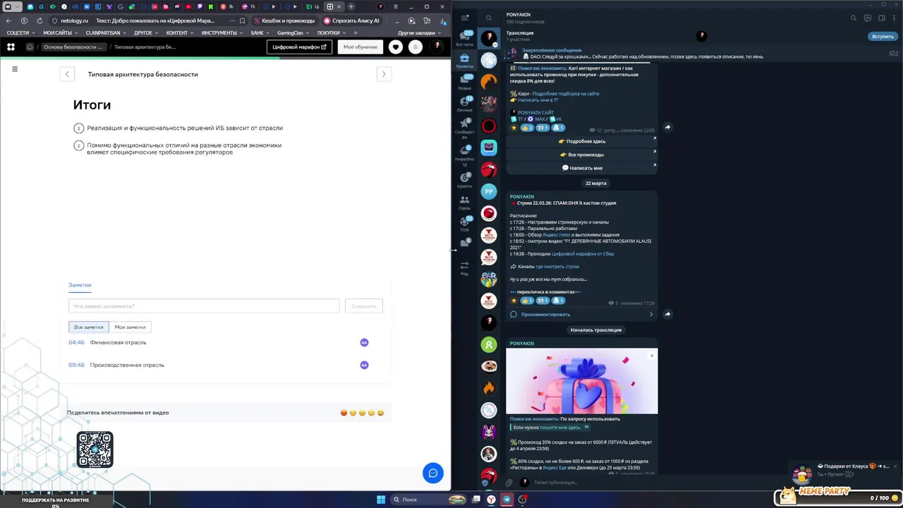Open notifications bell in Netology header
This screenshot has height=508, width=903.
(416, 47)
